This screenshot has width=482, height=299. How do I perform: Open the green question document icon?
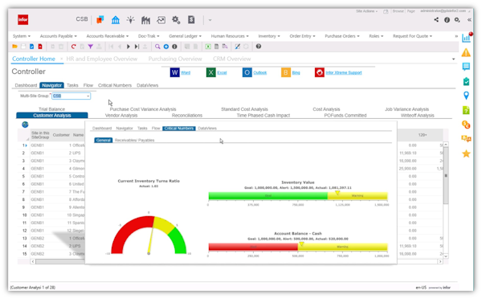click(466, 110)
